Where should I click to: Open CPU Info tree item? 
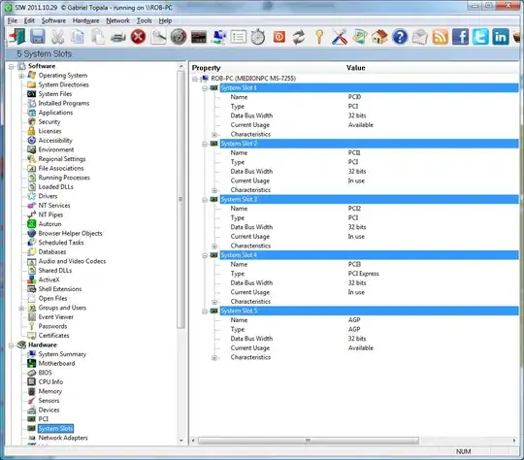[x=50, y=381]
